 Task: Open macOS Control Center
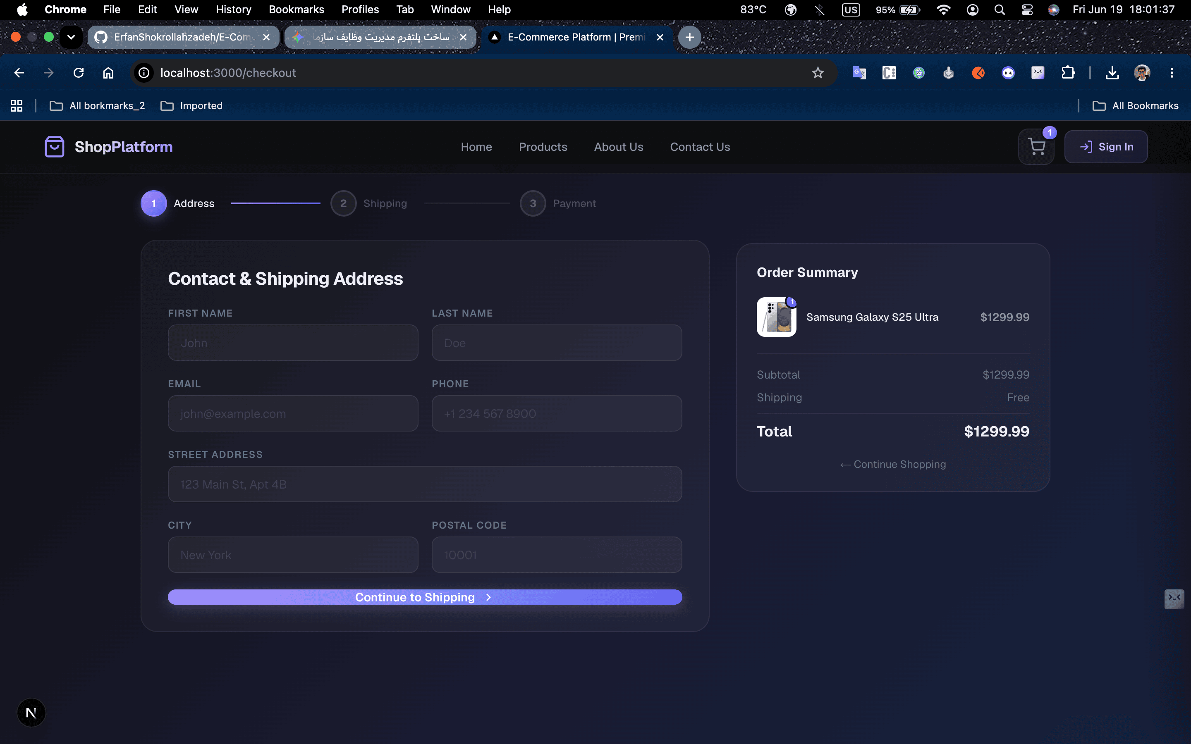tap(1027, 10)
